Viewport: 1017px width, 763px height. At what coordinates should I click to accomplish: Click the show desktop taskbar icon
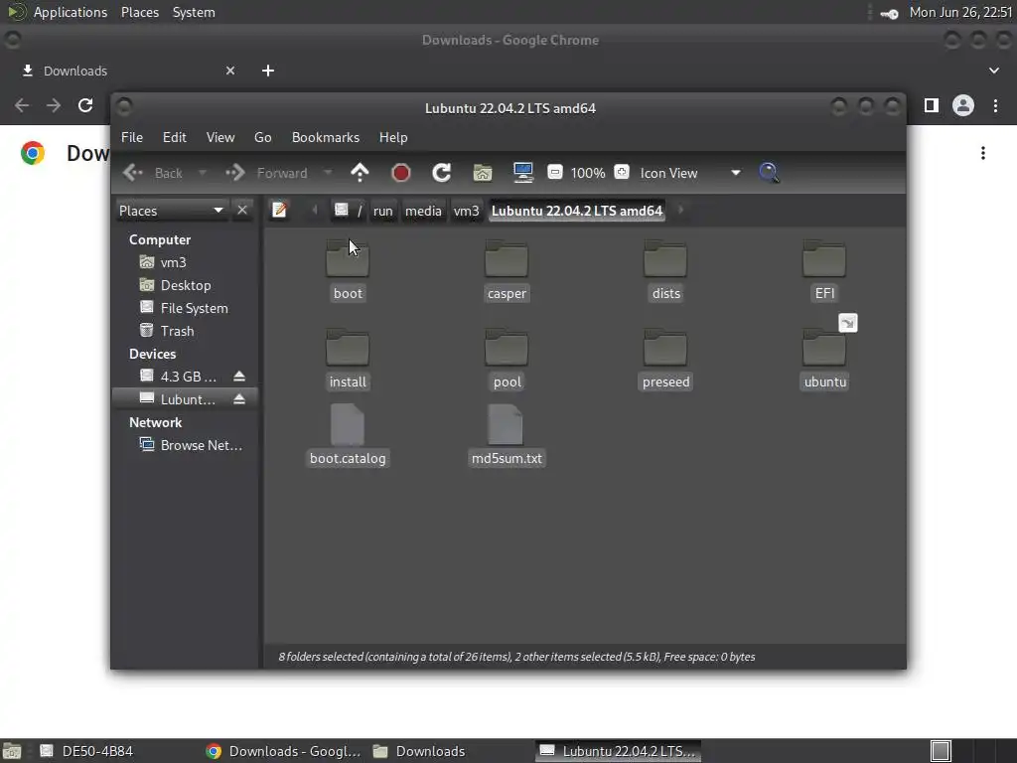tap(12, 751)
